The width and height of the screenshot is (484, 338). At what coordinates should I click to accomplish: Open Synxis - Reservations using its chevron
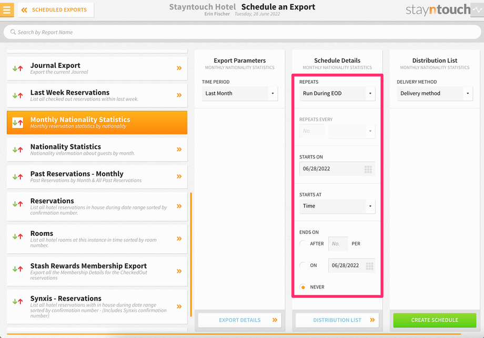click(179, 306)
